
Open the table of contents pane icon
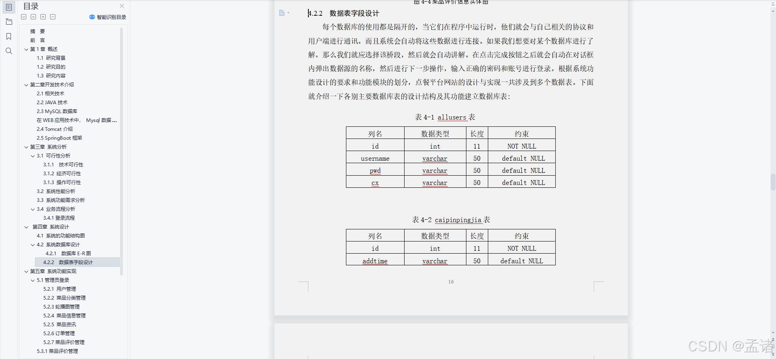(x=9, y=7)
